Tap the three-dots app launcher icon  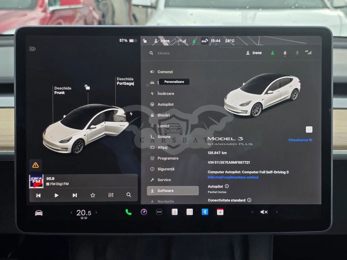tap(159, 212)
